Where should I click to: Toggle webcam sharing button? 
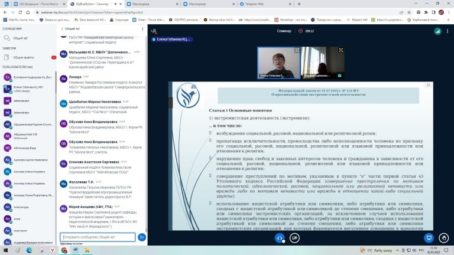pyautogui.click(x=294, y=237)
